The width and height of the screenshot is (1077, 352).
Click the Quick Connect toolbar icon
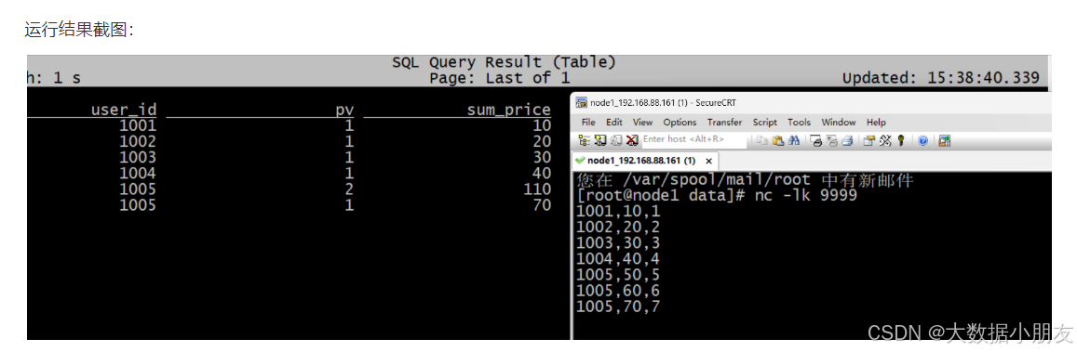click(x=600, y=140)
